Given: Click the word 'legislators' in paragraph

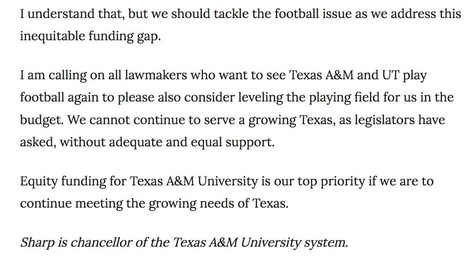Looking at the screenshot, I should pyautogui.click(x=385, y=120).
